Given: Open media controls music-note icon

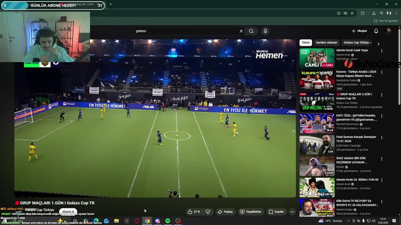Looking at the screenshot, I should (x=381, y=13).
